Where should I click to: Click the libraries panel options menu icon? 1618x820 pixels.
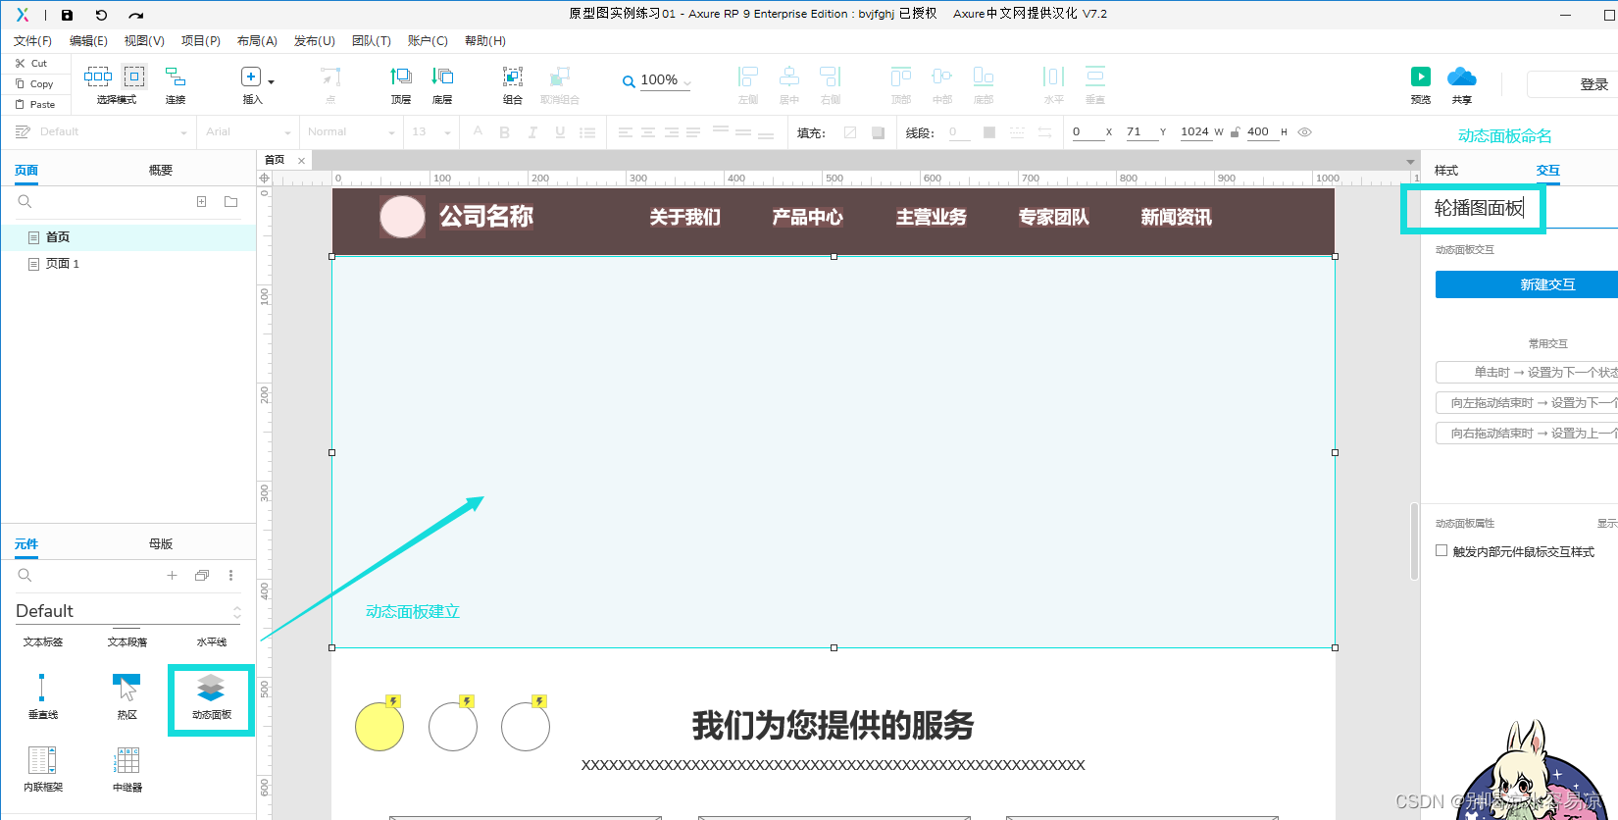point(231,576)
